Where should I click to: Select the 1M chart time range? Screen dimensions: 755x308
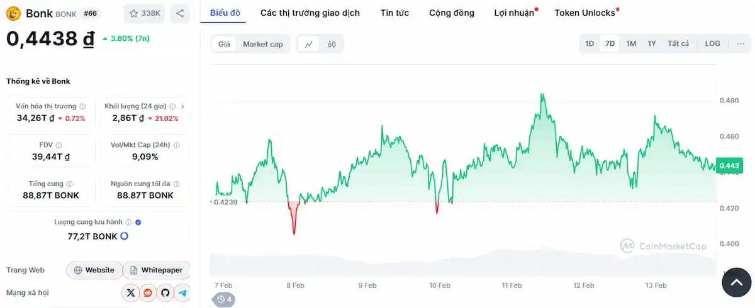click(x=631, y=43)
